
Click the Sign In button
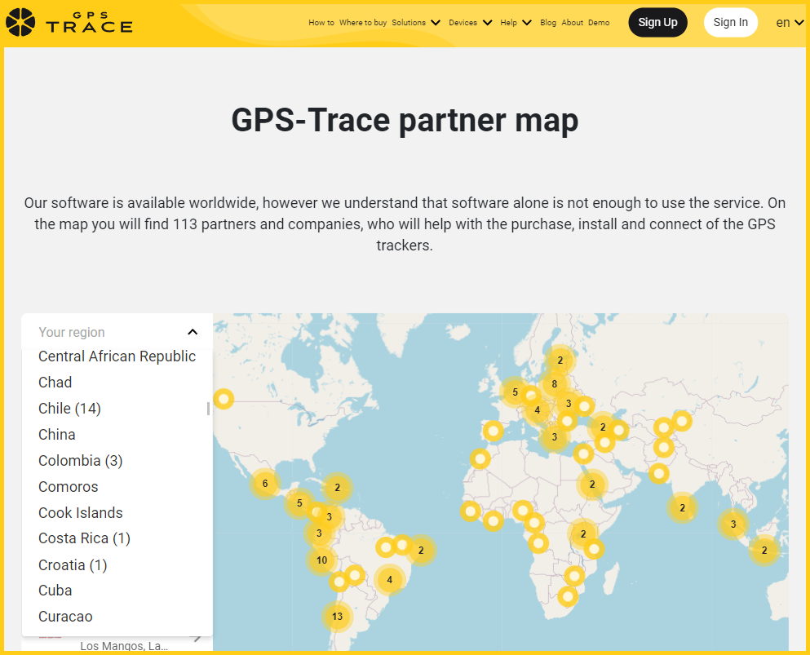tap(730, 23)
